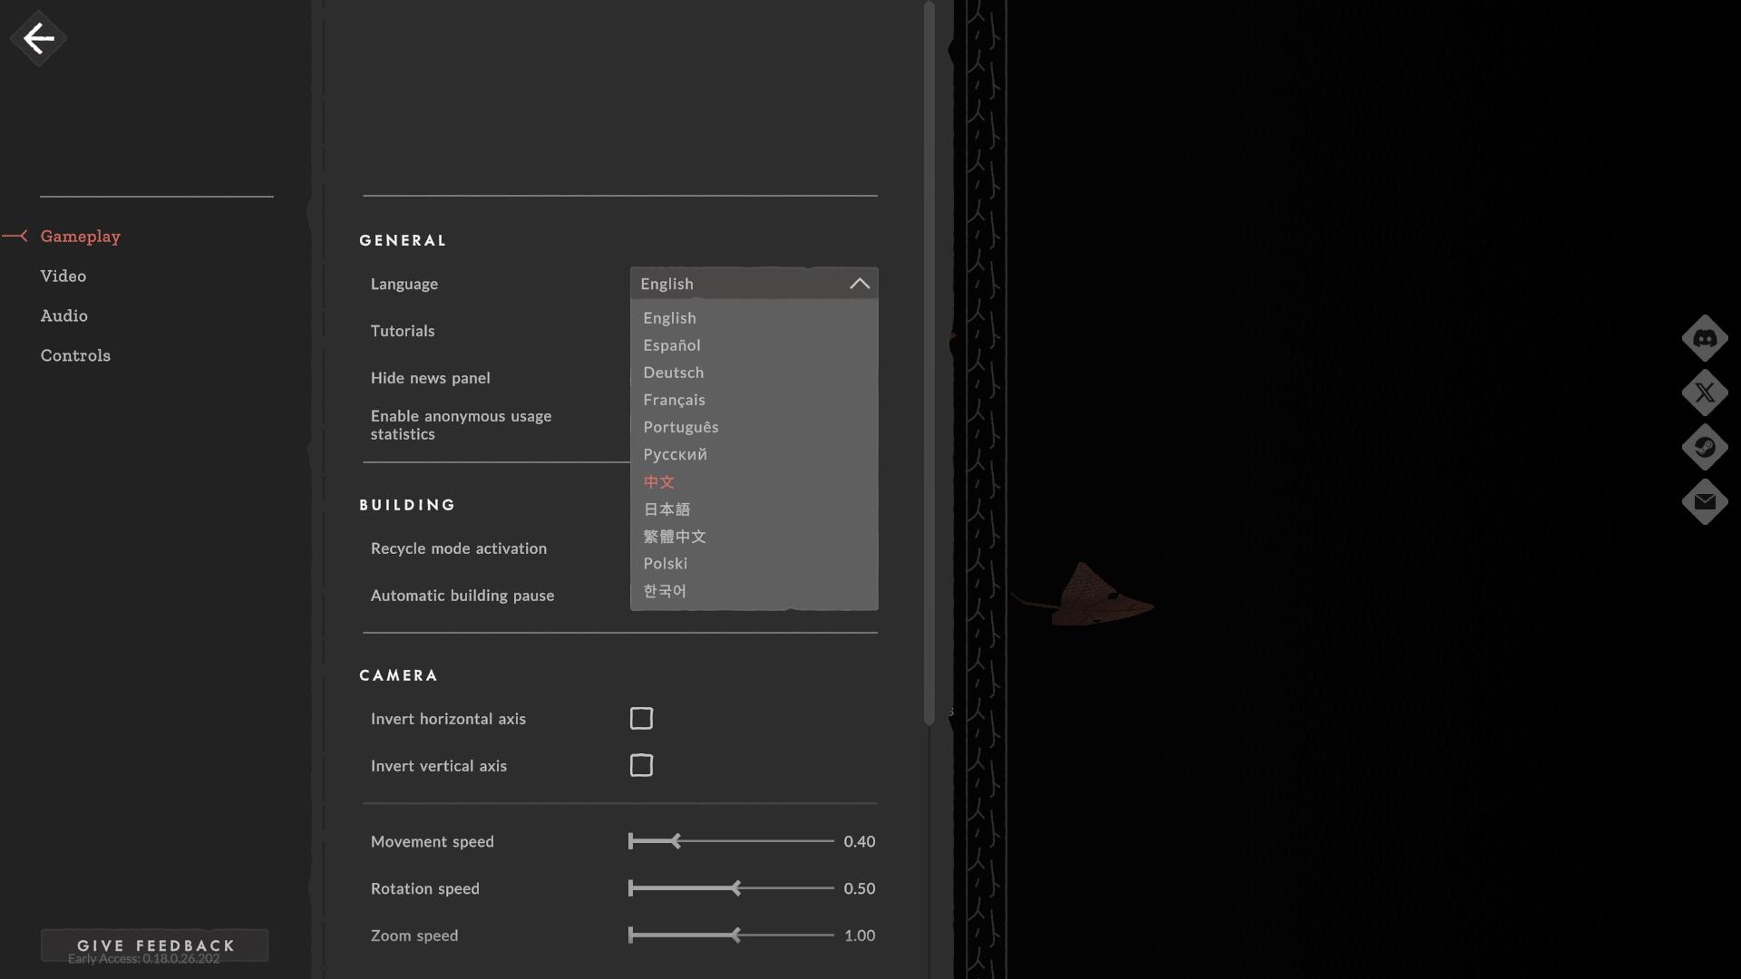The image size is (1741, 979).
Task: Collapse the Language dropdown chevron
Action: pyautogui.click(x=859, y=284)
